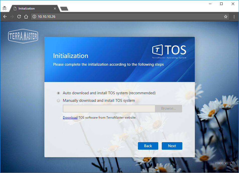Close the browser window

tap(233, 4)
